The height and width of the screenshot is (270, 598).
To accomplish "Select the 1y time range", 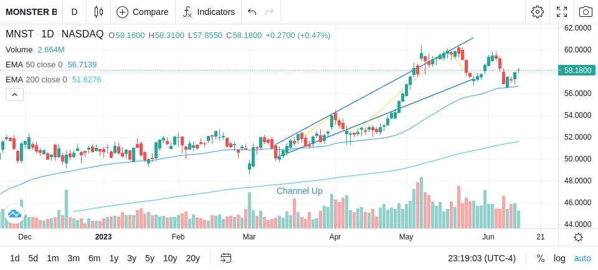I will tap(113, 259).
